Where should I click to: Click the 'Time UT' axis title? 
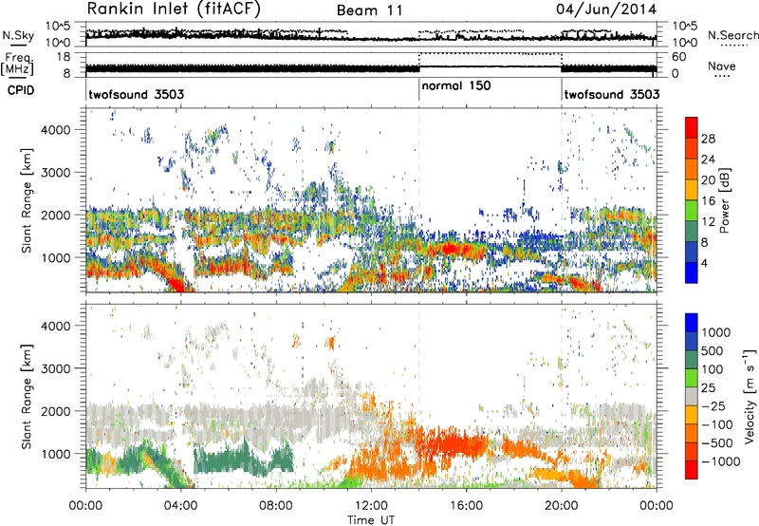[x=371, y=519]
